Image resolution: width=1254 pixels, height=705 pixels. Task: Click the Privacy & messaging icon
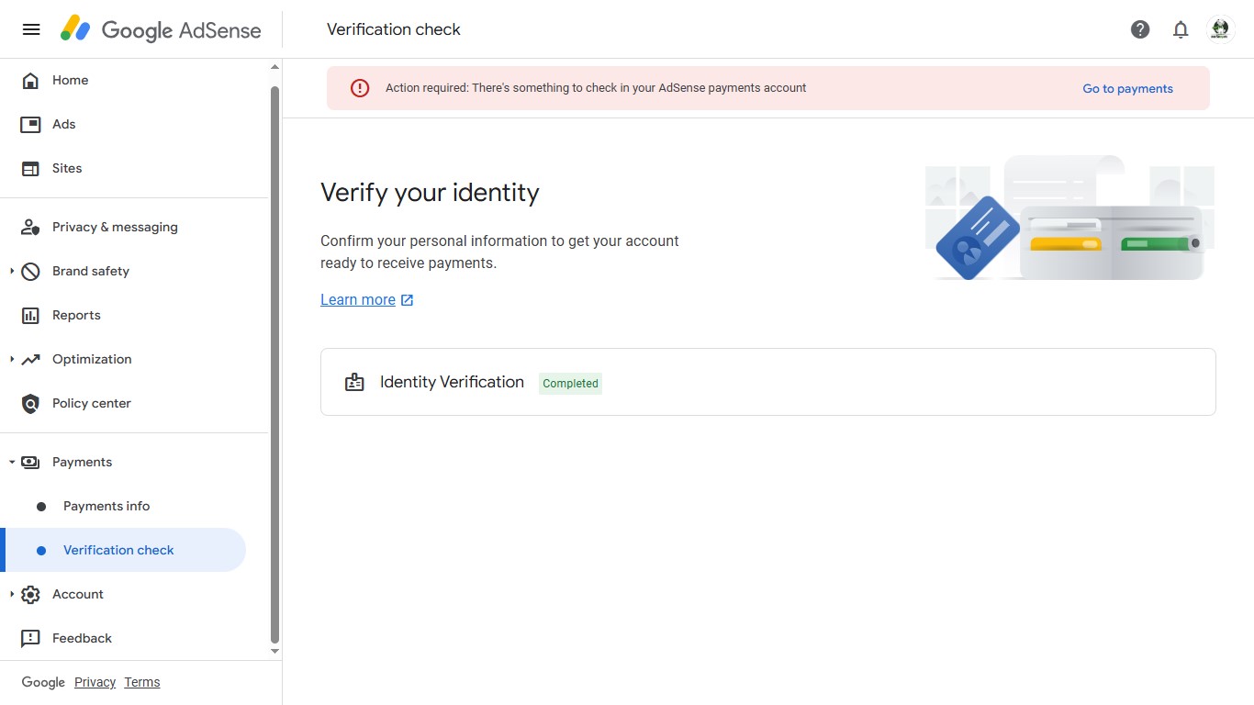click(x=30, y=228)
